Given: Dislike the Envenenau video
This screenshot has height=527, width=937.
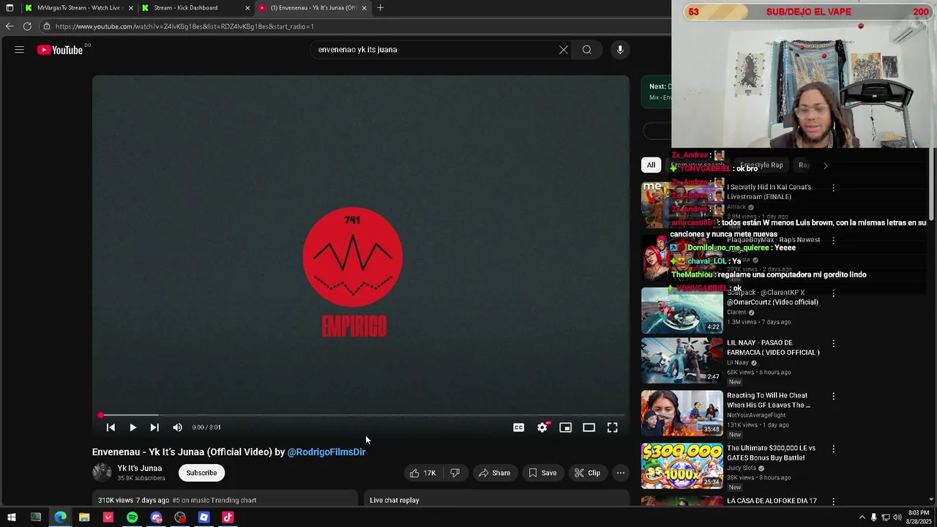Looking at the screenshot, I should [455, 473].
